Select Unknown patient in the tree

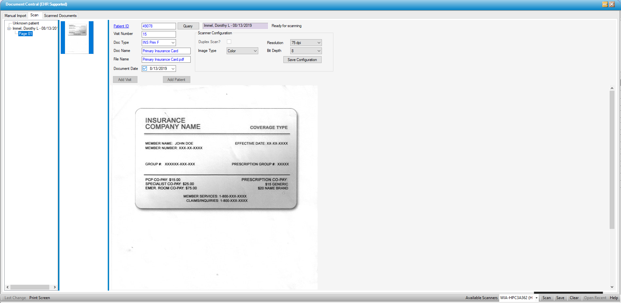[25, 23]
